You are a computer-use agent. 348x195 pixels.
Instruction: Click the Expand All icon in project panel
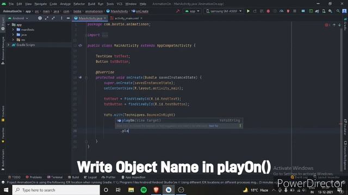click(x=47, y=18)
